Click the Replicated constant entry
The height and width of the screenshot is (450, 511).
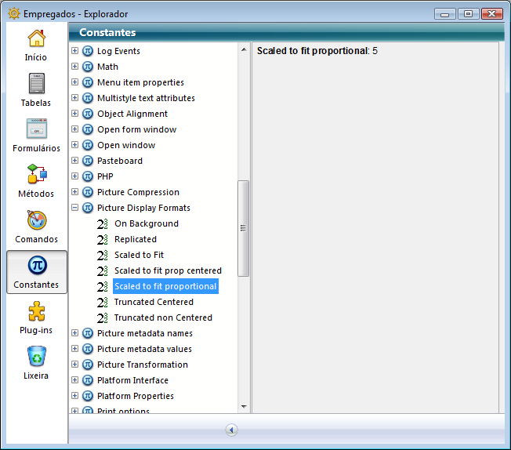[x=135, y=239]
